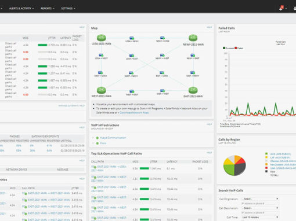Open the Call Origination select dropdown
296x221 pixels.
pyautogui.click(x=260, y=199)
